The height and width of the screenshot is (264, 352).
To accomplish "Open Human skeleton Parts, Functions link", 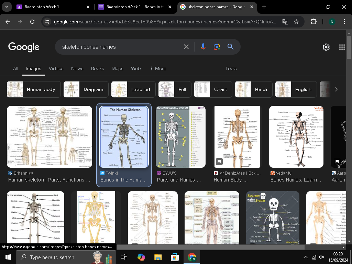I will 49,180.
